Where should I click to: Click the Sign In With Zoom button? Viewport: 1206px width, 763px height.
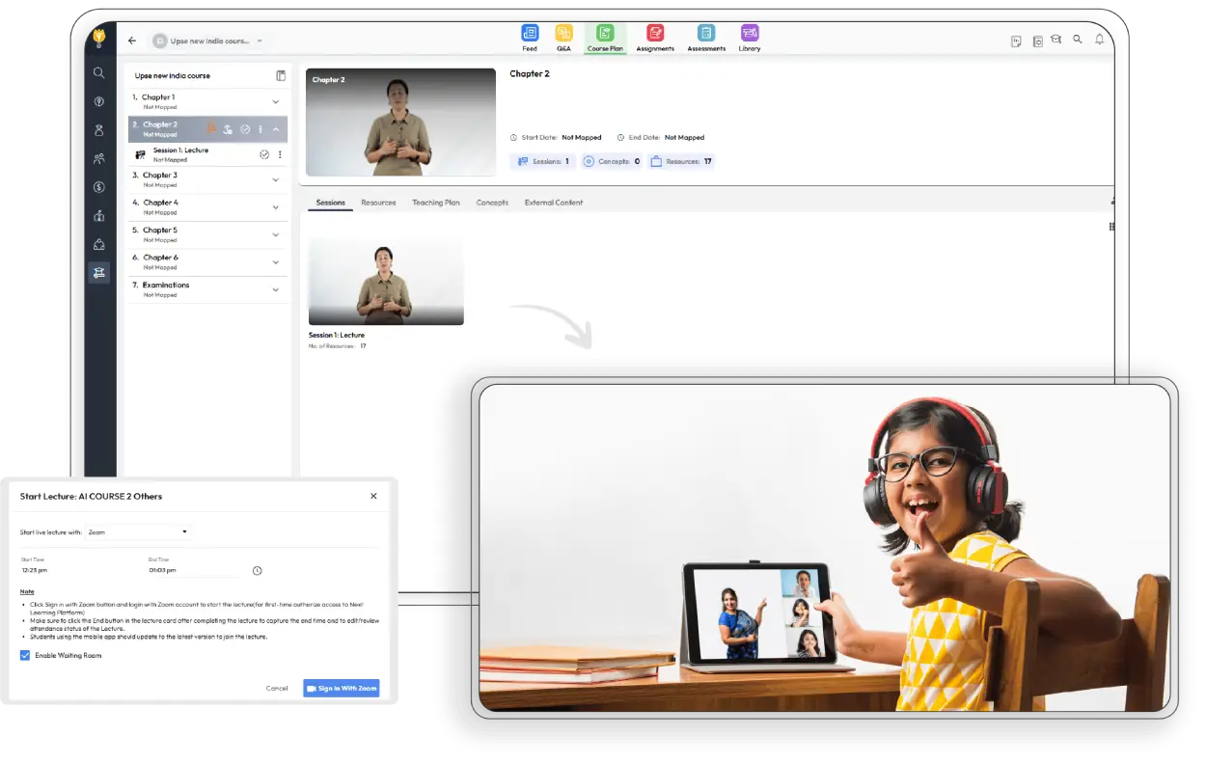click(342, 688)
